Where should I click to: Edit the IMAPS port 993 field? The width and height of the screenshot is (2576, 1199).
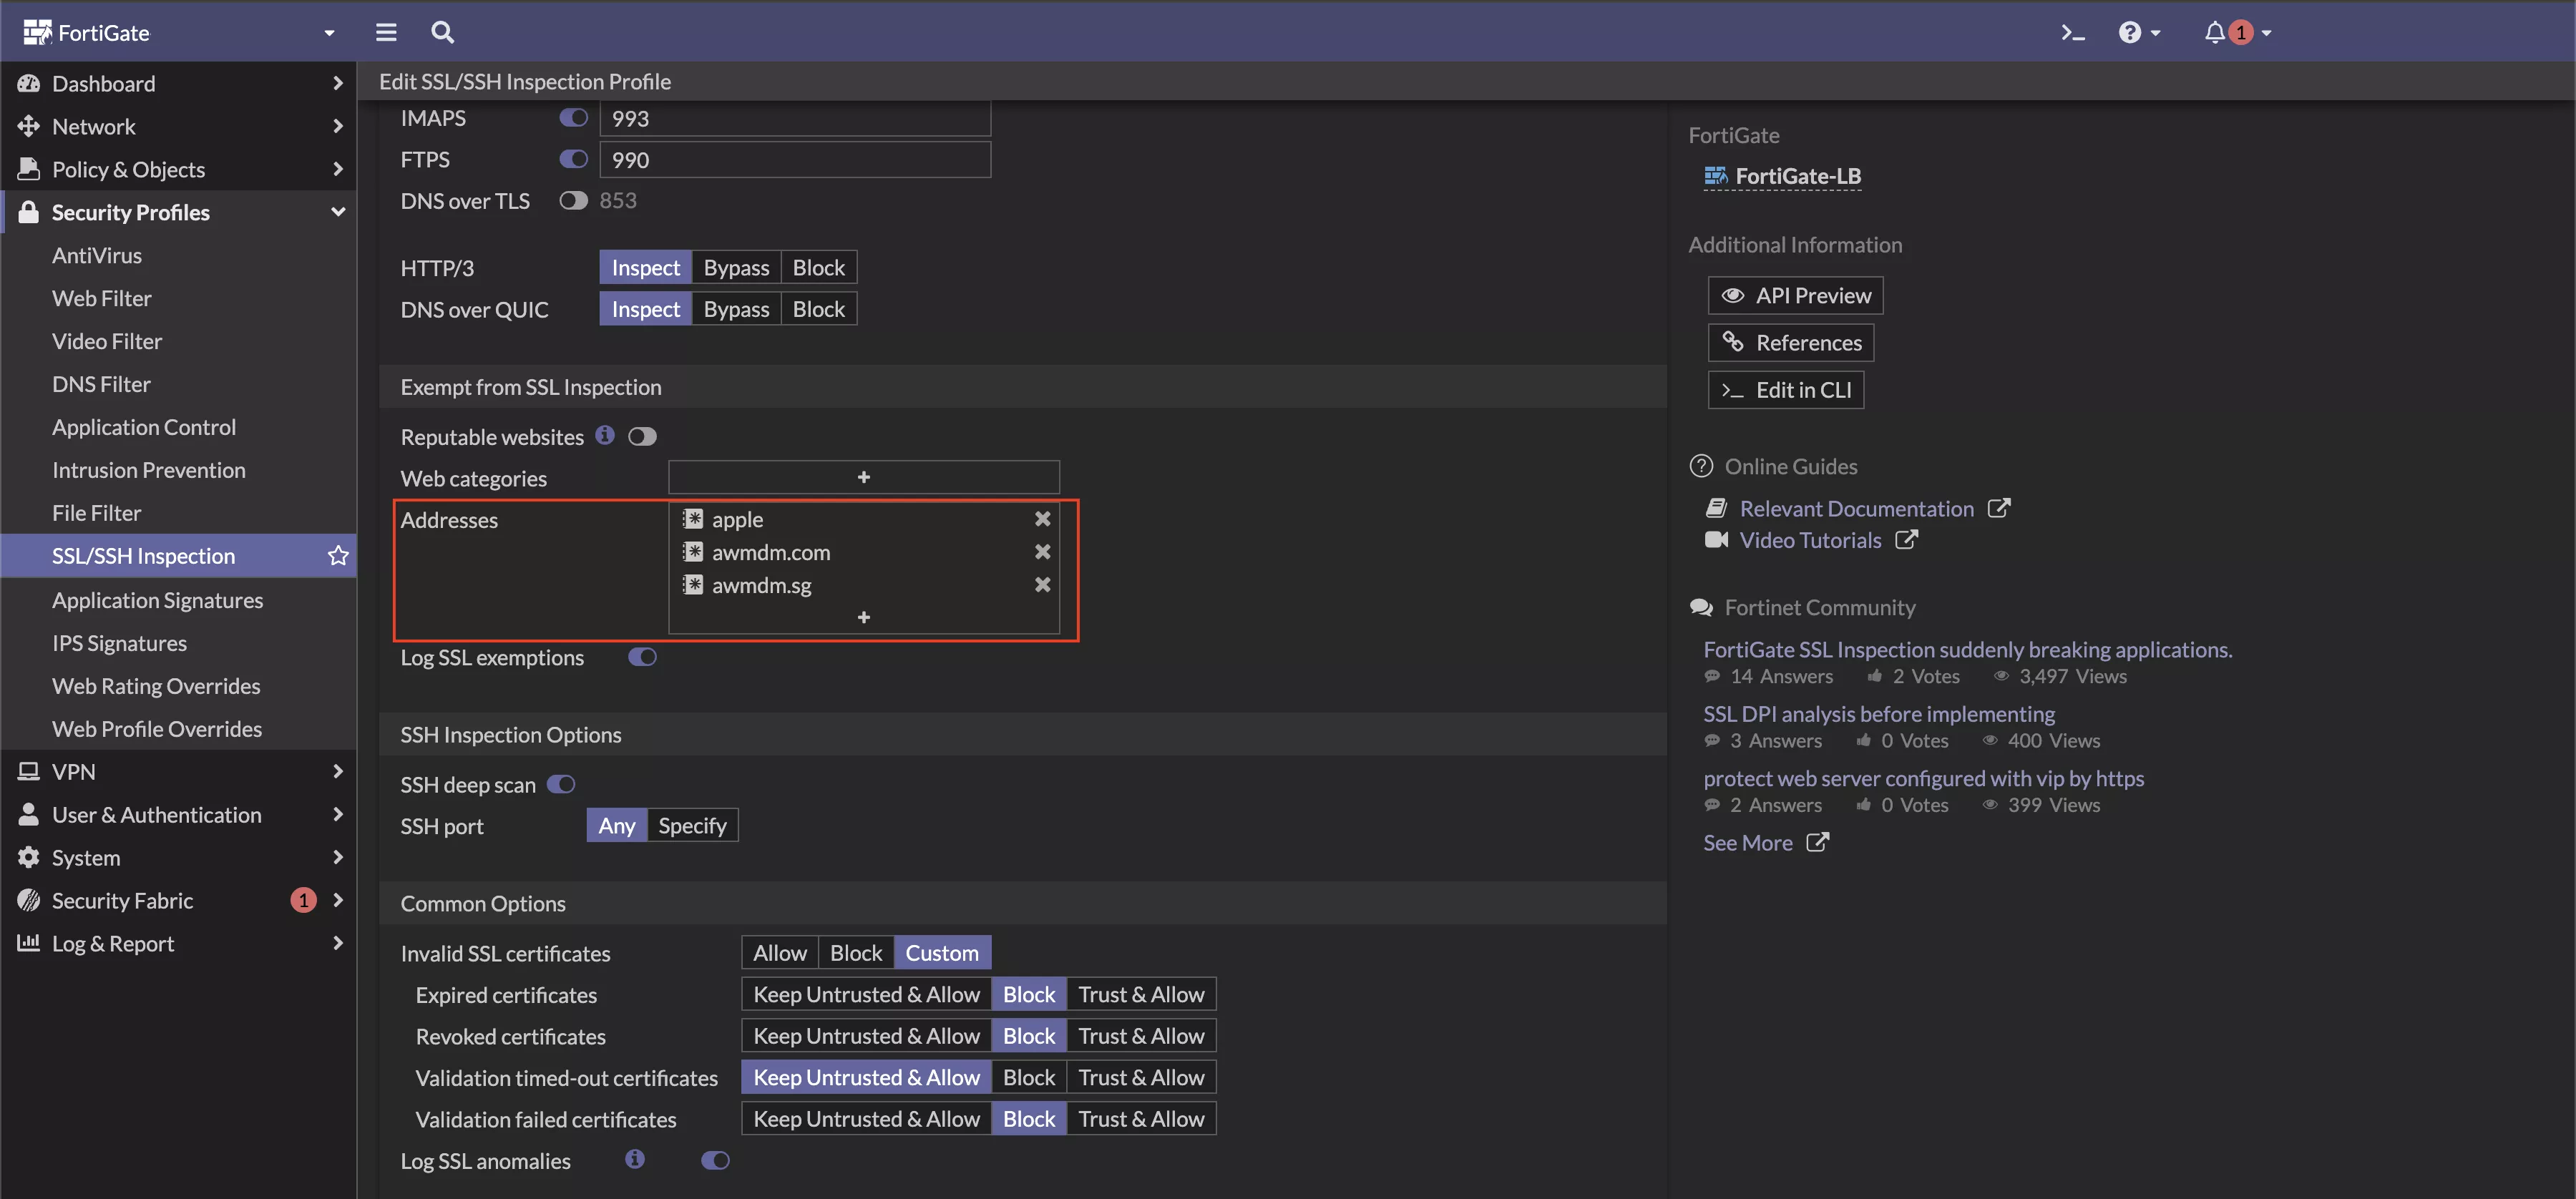[795, 118]
